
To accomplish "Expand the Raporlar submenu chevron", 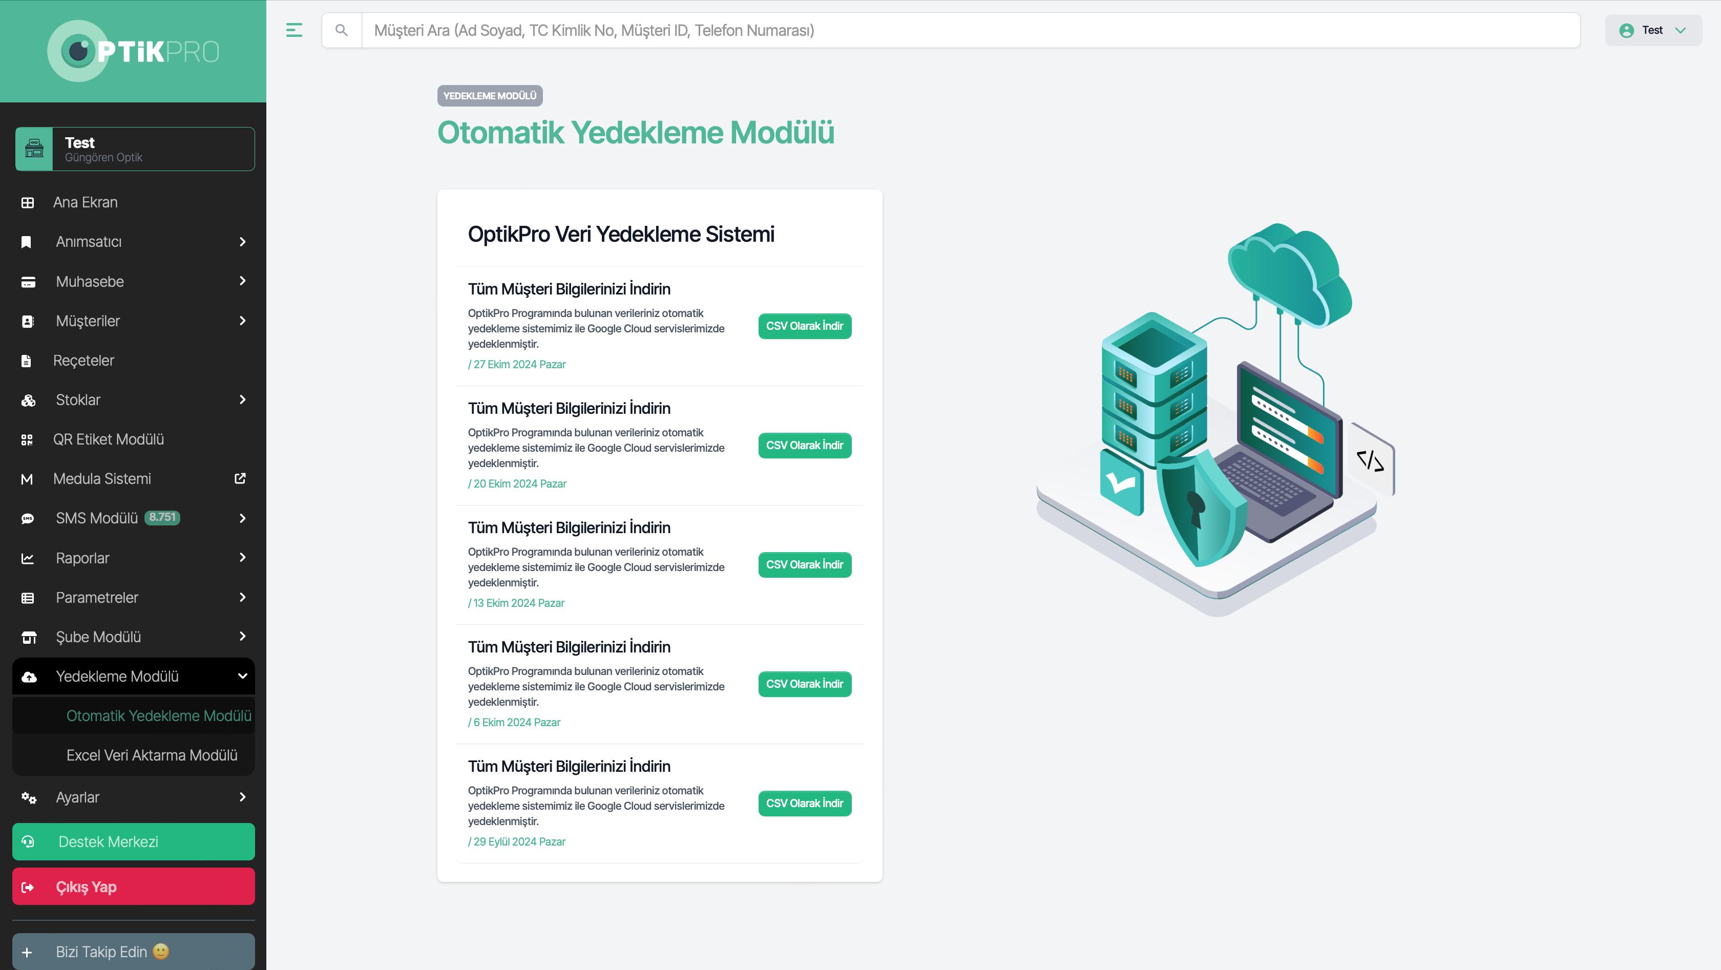I will tap(242, 557).
